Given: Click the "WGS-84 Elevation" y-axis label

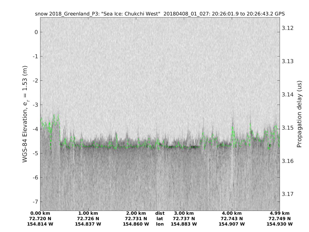Looking at the screenshot, I should 25,114.
